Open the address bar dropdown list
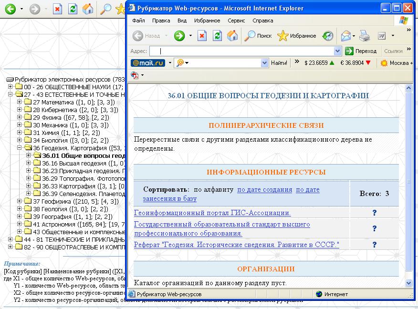This screenshot has width=418, height=309. tap(337, 51)
